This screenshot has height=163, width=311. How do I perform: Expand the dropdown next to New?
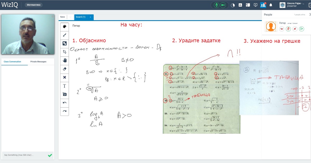pos(70,17)
